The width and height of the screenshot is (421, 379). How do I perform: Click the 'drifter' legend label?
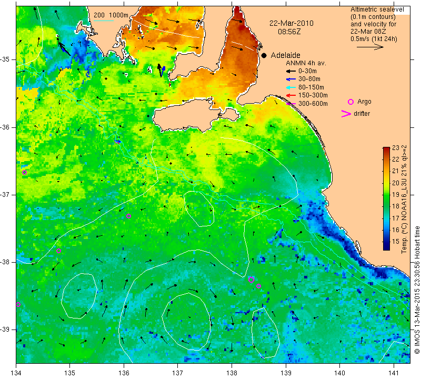[362, 114]
